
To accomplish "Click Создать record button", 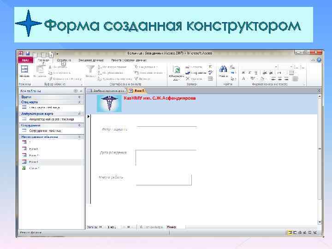I will coord(194,67).
